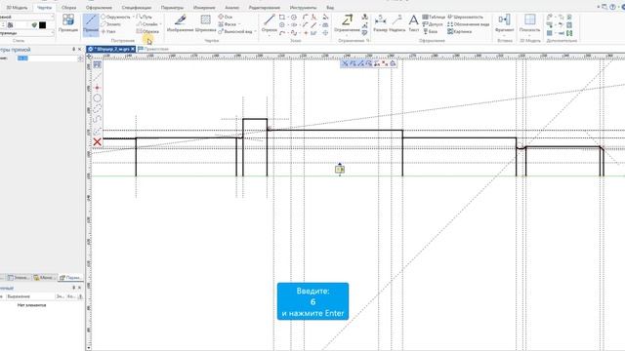
Task: Open the Измерение ribbon tab
Action: [x=204, y=8]
